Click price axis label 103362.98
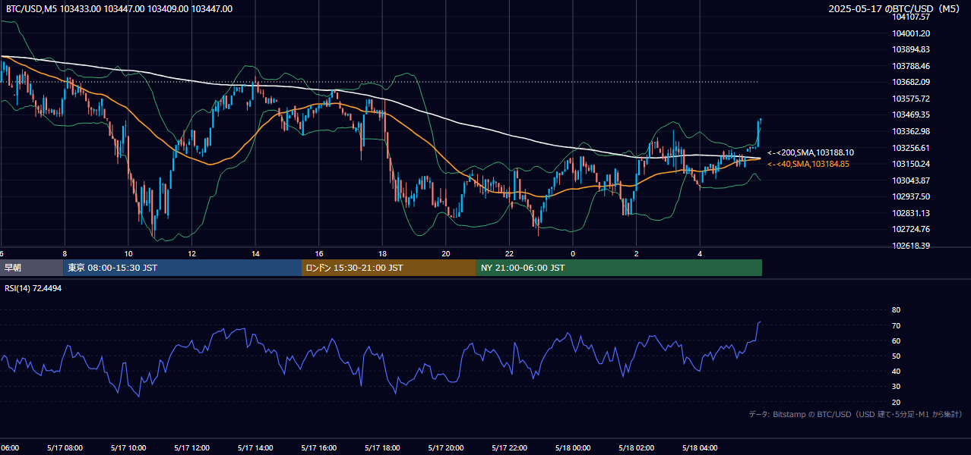The width and height of the screenshot is (971, 455). tap(911, 131)
